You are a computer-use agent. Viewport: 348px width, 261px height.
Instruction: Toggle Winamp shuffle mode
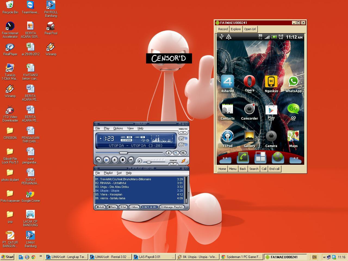pyautogui.click(x=181, y=145)
